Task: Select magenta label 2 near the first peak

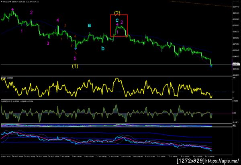Action: 31,12
